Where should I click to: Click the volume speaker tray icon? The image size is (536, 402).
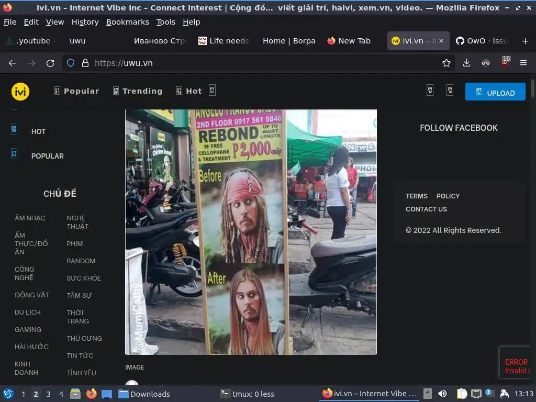point(442,394)
